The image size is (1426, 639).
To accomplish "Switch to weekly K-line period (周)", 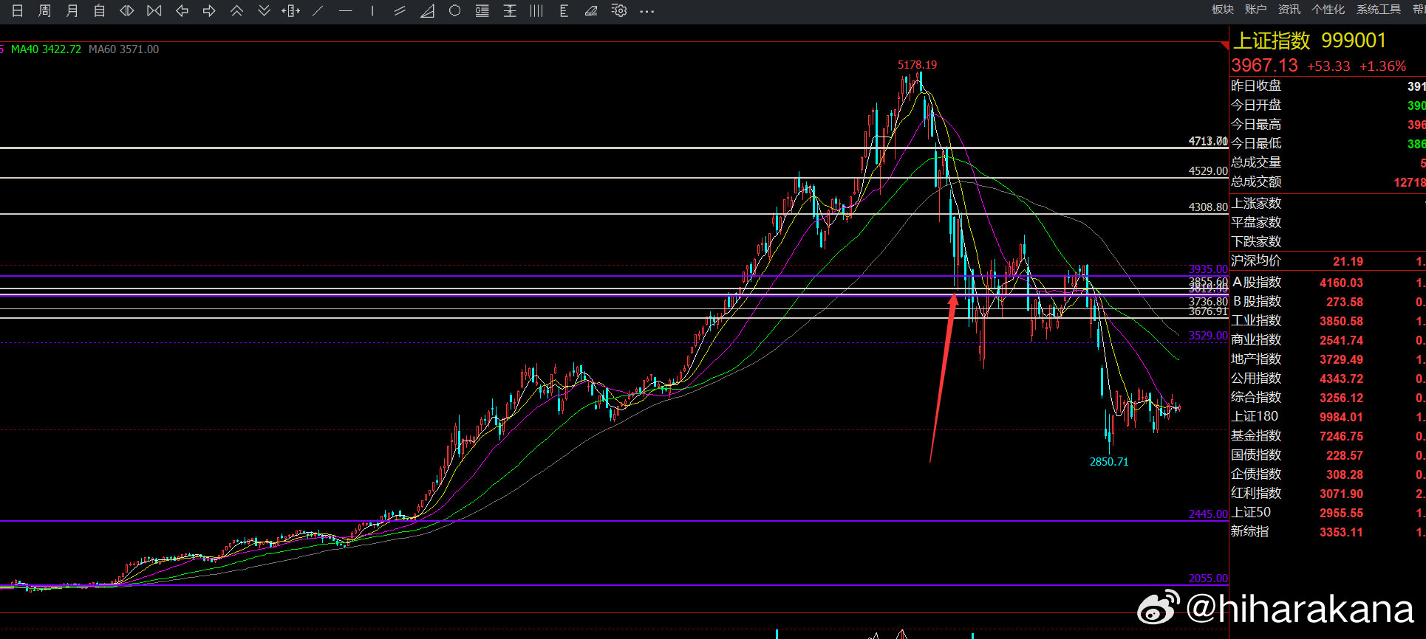I will coord(45,11).
